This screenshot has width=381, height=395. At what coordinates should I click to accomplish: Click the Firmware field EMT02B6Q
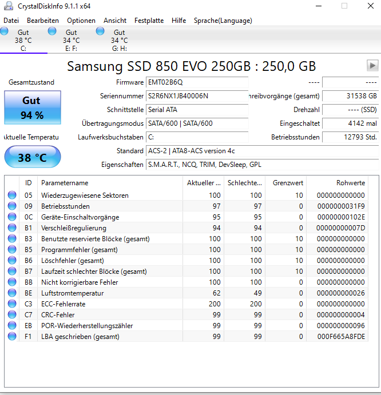[x=197, y=82]
